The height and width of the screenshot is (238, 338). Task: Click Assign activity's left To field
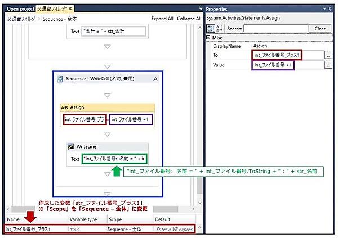pos(85,119)
